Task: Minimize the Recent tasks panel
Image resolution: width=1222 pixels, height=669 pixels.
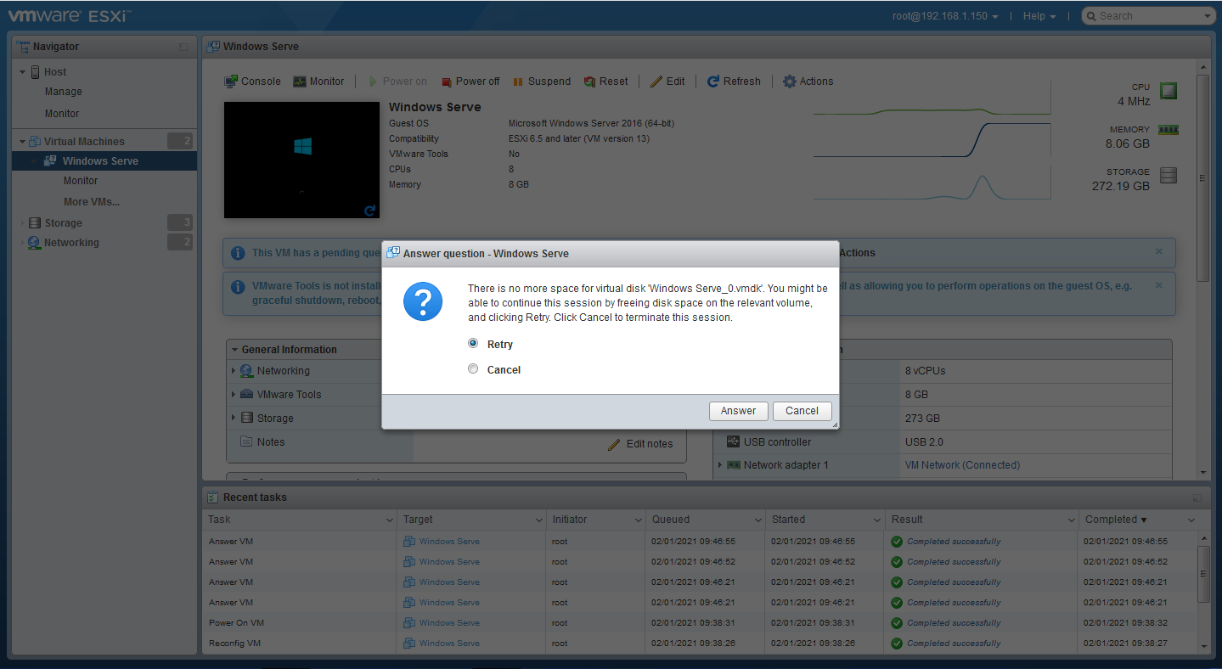Action: coord(1197,498)
